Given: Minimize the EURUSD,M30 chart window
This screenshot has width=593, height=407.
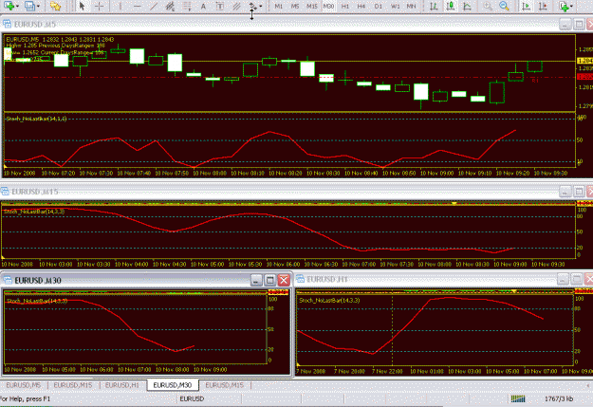Looking at the screenshot, I should (x=256, y=280).
